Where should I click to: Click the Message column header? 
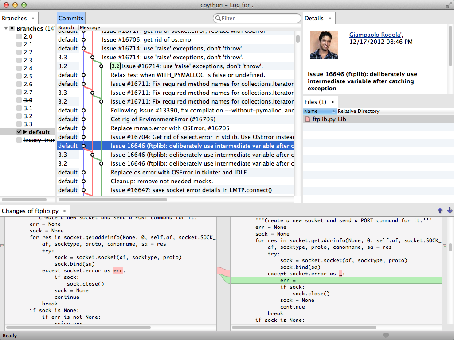(90, 27)
